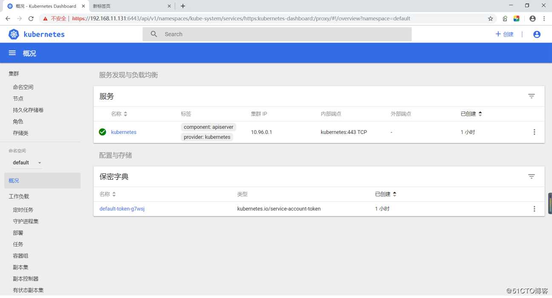This screenshot has height=298, width=552.
Task: Open 存储类 in the sidebar
Action: pyautogui.click(x=20, y=133)
